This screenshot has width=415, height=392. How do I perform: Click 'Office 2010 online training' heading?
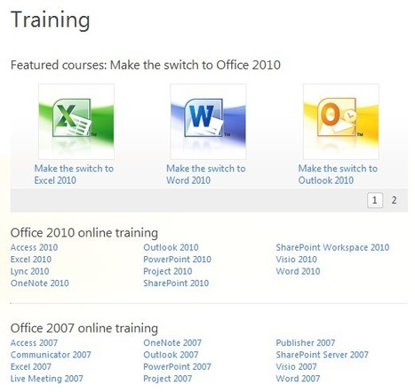pos(84,233)
